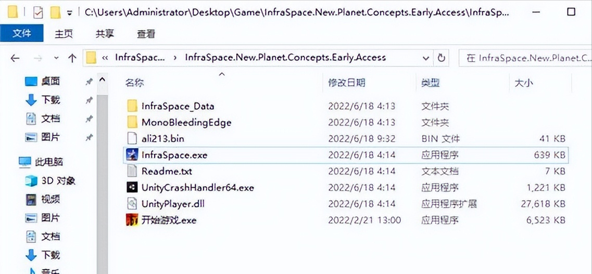Sort files by 修改日期 column header
The image size is (592, 274).
point(346,82)
